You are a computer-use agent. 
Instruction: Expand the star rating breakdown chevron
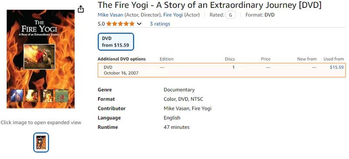point(139,24)
